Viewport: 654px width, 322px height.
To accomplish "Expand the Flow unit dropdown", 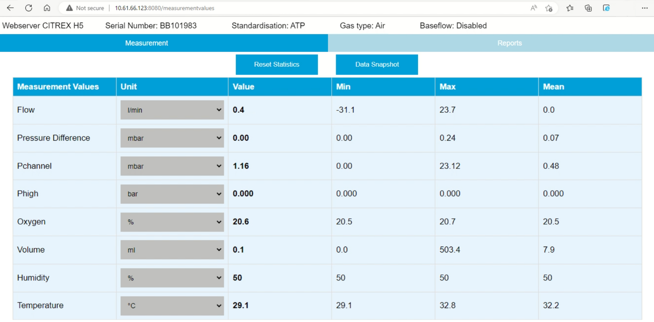I will tap(172, 110).
